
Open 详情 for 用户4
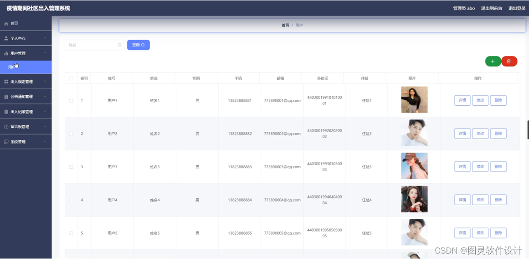tap(462, 200)
